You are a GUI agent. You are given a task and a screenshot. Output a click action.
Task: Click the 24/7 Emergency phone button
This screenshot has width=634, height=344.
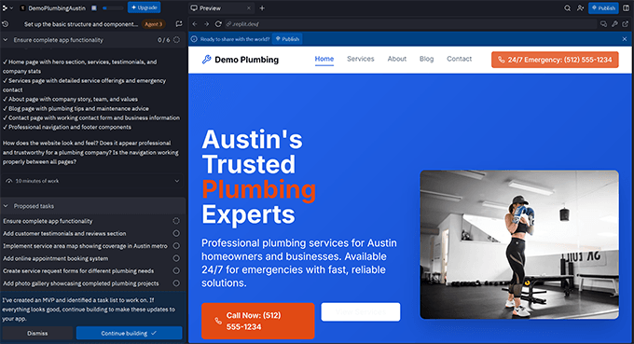555,60
